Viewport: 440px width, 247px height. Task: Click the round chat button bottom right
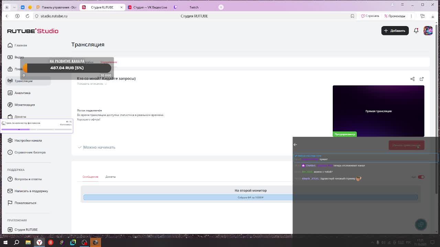[x=421, y=224]
